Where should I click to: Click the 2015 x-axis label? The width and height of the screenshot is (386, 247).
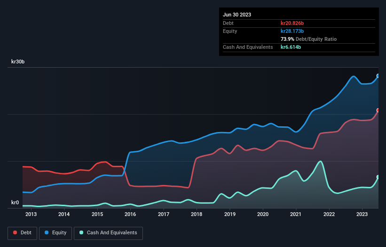click(x=97, y=214)
